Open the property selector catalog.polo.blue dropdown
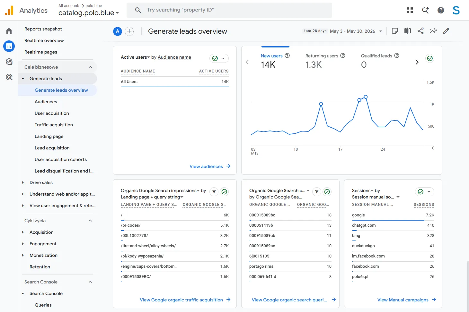 point(89,13)
